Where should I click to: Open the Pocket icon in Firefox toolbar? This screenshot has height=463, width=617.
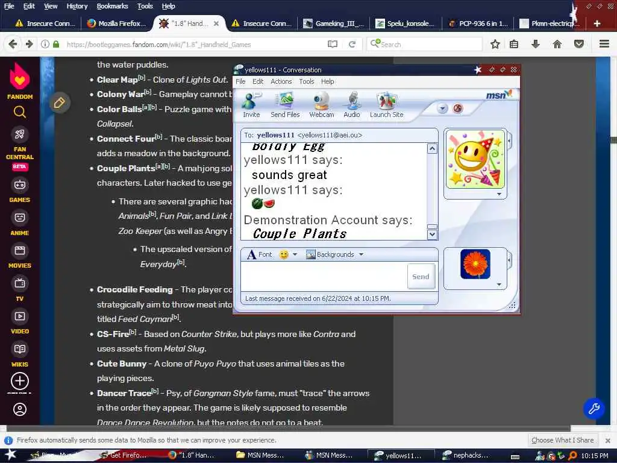click(x=579, y=44)
